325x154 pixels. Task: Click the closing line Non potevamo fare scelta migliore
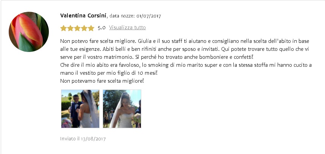(102, 81)
